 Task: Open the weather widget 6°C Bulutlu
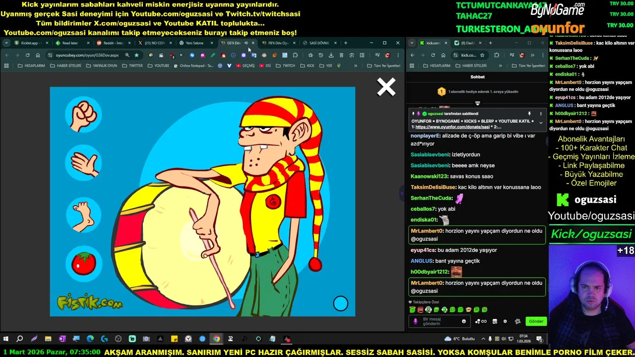(x=460, y=339)
